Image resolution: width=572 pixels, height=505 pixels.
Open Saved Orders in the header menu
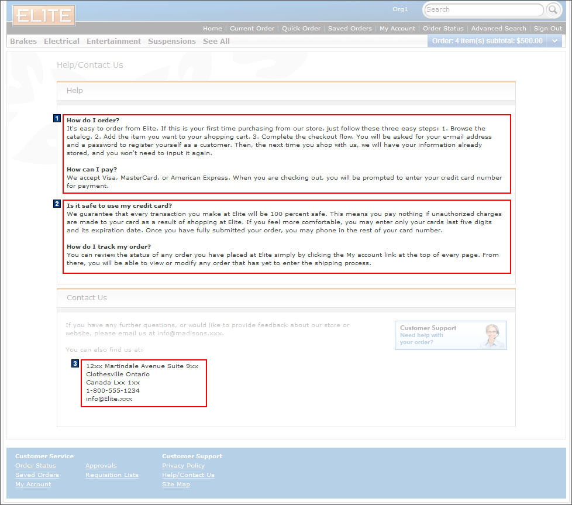[x=350, y=29]
